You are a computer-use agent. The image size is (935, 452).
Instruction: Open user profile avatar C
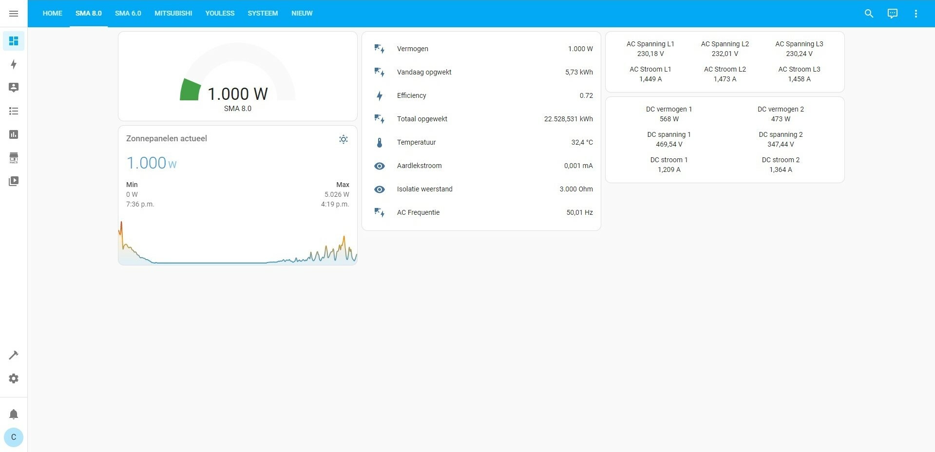tap(14, 437)
